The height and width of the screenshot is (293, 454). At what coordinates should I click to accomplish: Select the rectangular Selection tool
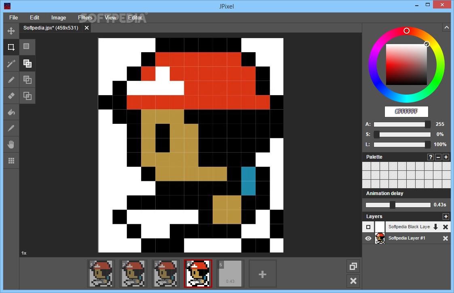[11, 47]
